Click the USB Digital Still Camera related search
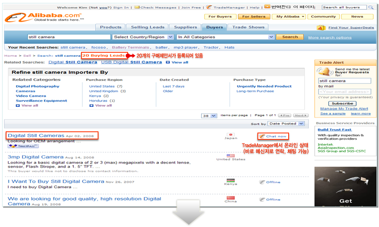This screenshot has width=379, height=227. pyautogui.click(x=131, y=62)
